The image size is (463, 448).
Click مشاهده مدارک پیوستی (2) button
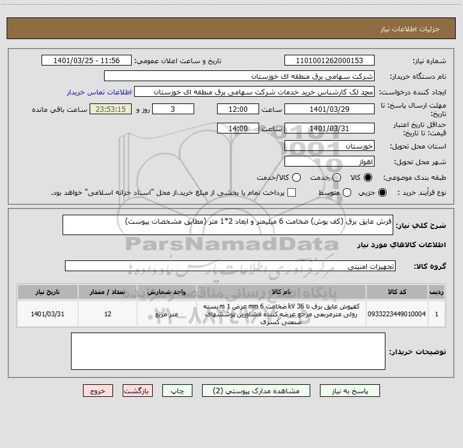(256, 391)
